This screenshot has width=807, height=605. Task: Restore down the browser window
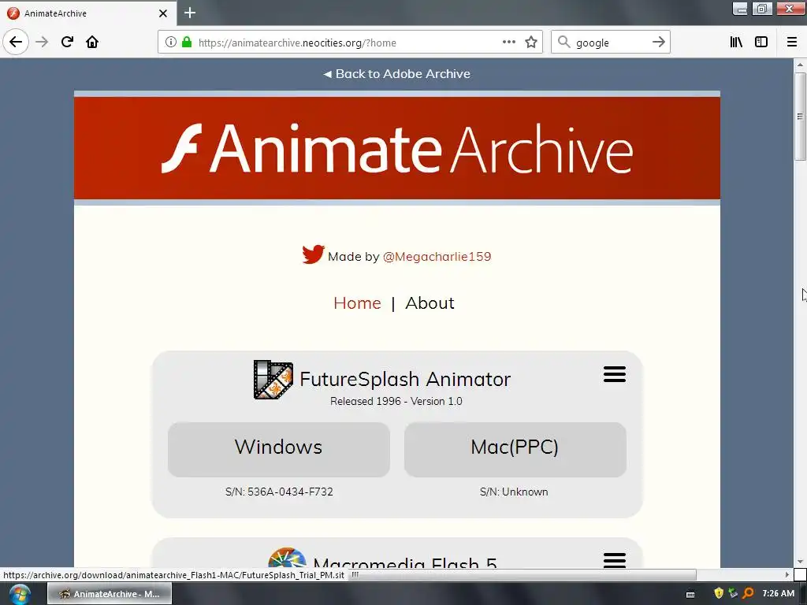coord(762,9)
